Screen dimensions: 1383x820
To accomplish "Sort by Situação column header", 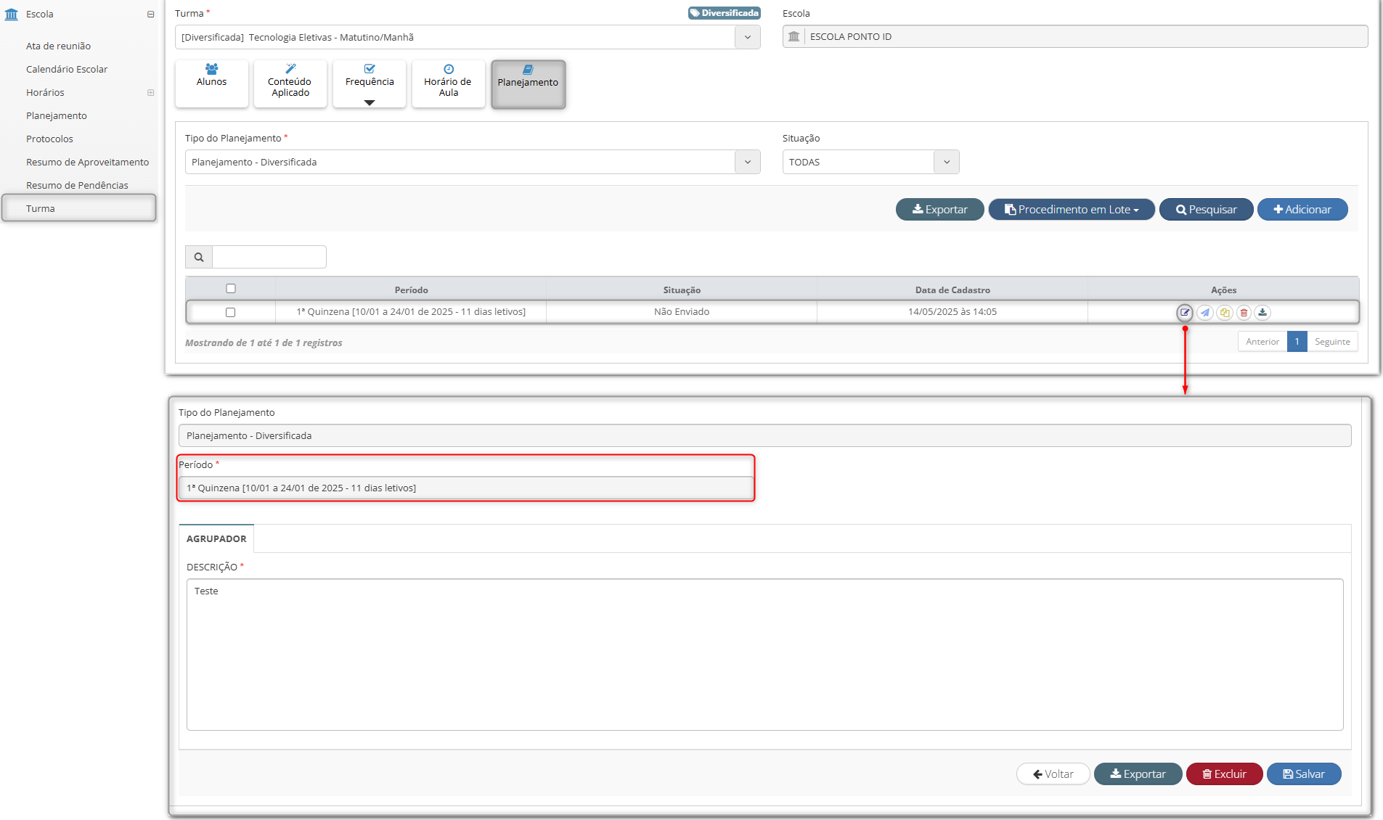I will (x=682, y=290).
